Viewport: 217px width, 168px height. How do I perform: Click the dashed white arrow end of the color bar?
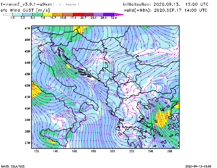point(8,14)
